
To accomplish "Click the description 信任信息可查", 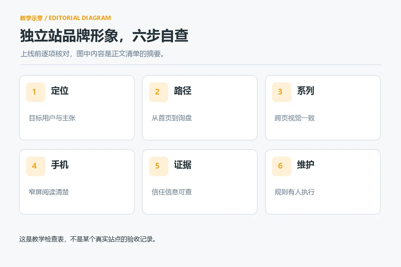I will point(172,192).
